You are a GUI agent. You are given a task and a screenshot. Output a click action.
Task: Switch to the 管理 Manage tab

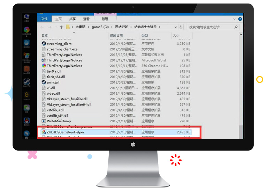coord(105,19)
